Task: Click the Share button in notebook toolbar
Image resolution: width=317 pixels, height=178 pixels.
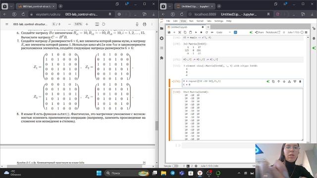Action: click(260, 32)
